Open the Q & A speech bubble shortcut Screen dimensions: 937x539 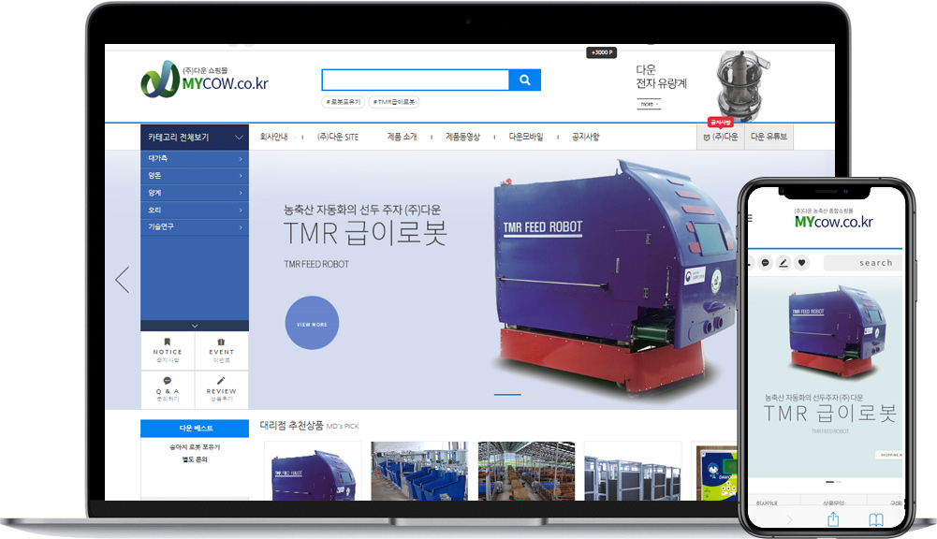click(x=168, y=389)
